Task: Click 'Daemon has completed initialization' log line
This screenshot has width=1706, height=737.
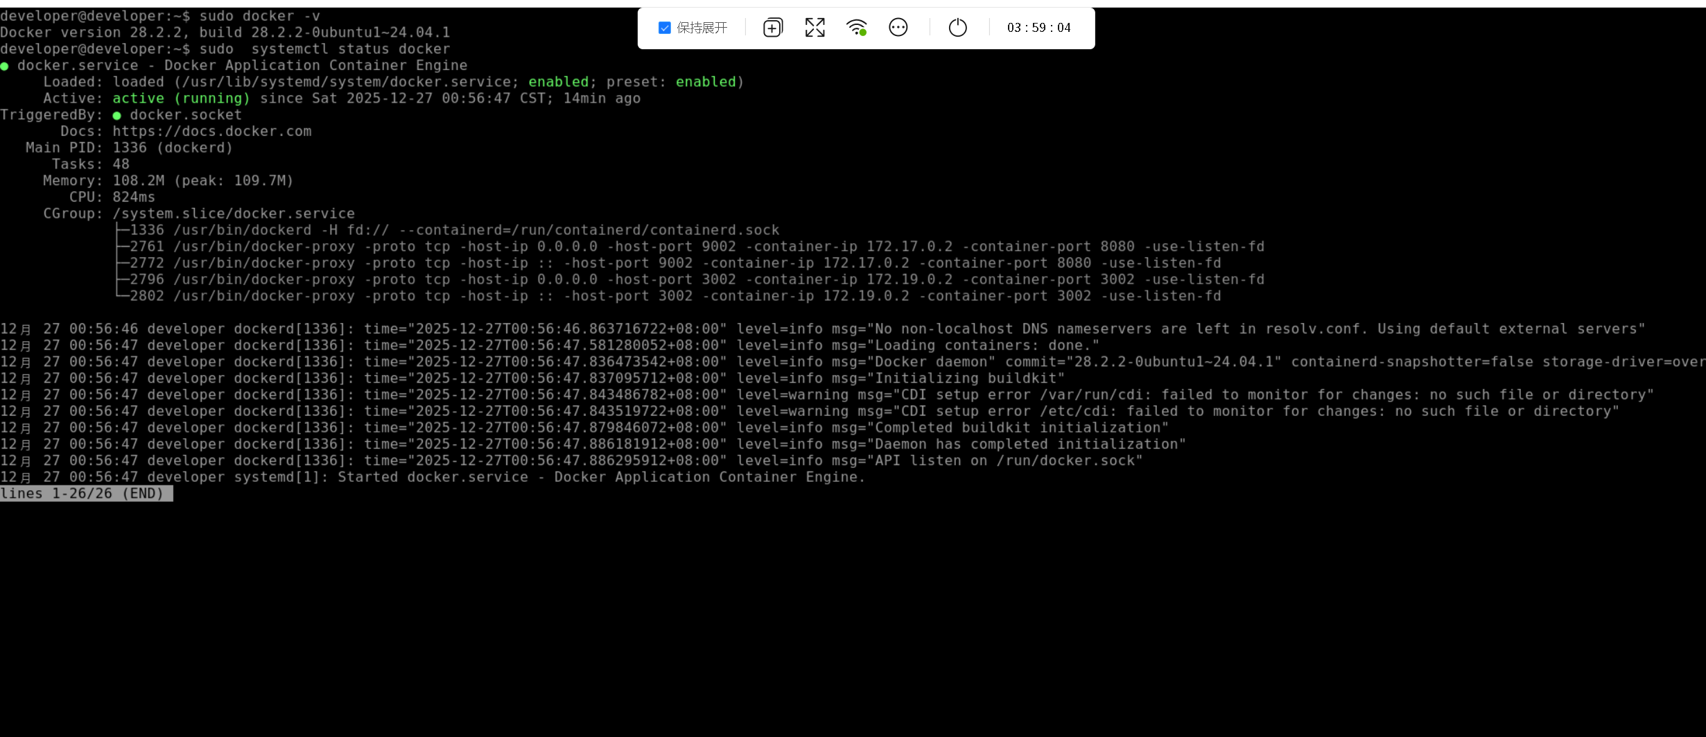Action: 593,444
